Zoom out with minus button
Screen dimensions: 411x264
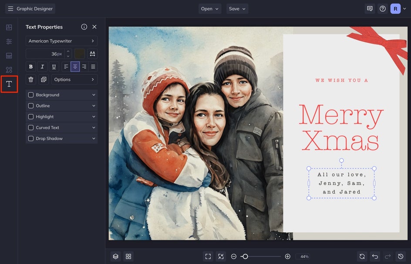pyautogui.click(x=234, y=257)
